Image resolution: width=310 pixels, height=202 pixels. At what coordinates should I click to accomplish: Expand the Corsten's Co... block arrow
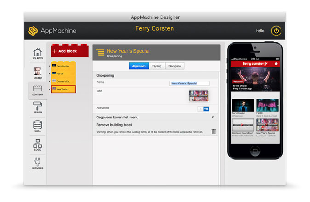pos(49,81)
